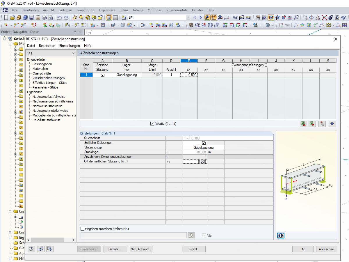This screenshot has width=349, height=262.
Task: Click the Zoom window magnifier icon
Action: [197, 25]
